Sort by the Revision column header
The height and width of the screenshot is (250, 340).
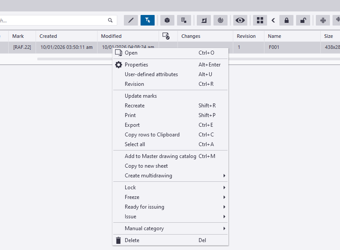click(249, 36)
